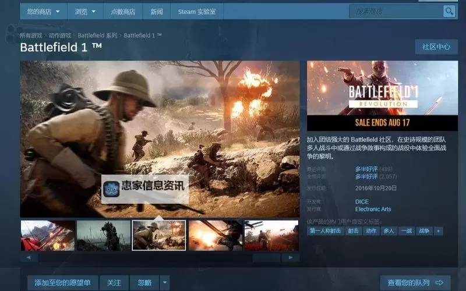466x291 pixels.
Task: Expand the ignore options dropdown arrow
Action: pyautogui.click(x=165, y=283)
